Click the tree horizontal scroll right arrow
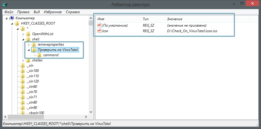261x129 pixels. pyautogui.click(x=86, y=117)
